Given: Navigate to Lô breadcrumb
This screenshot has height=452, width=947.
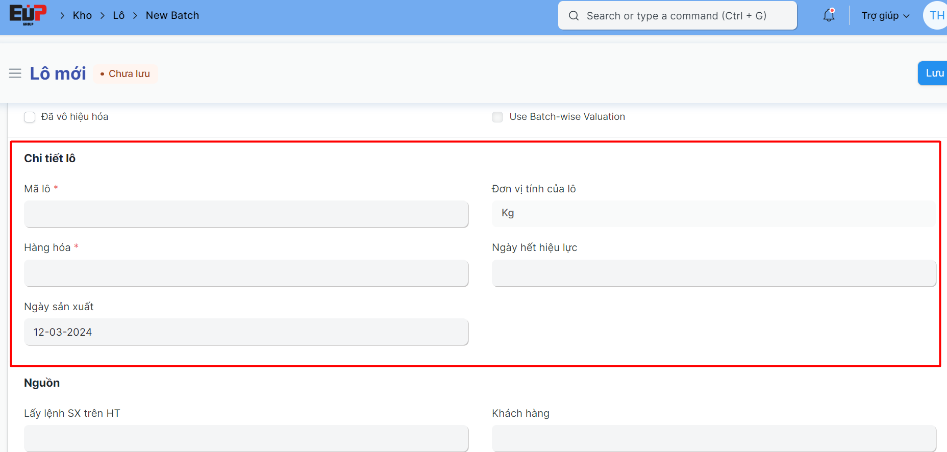Looking at the screenshot, I should coord(118,15).
